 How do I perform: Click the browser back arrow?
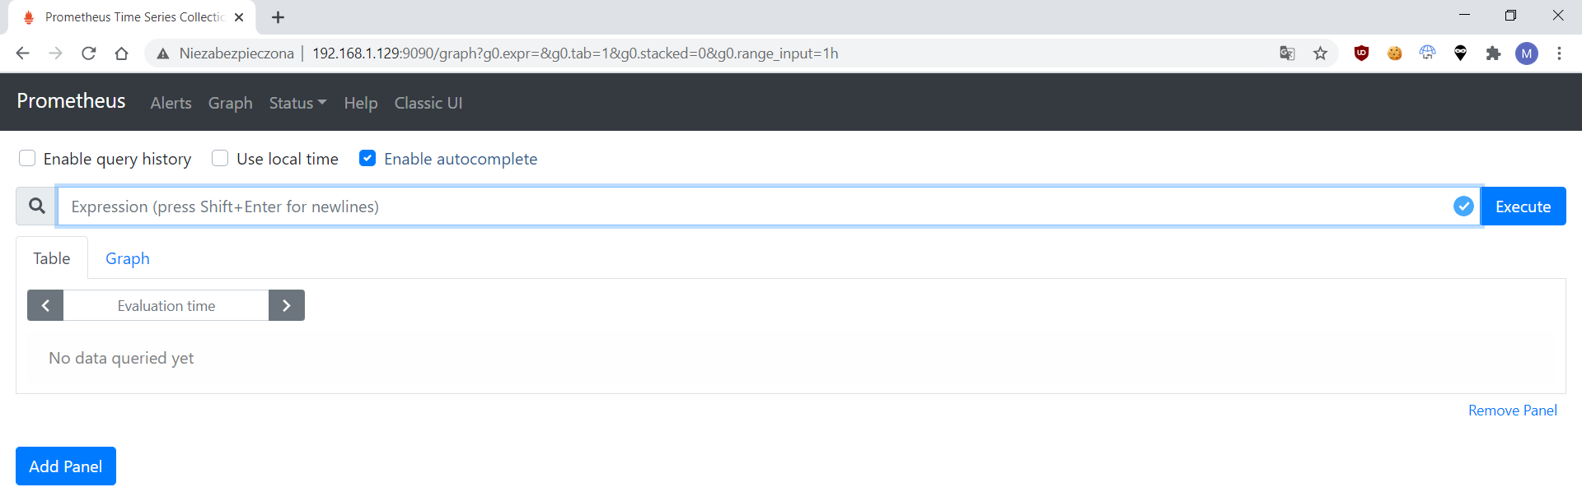(x=22, y=53)
